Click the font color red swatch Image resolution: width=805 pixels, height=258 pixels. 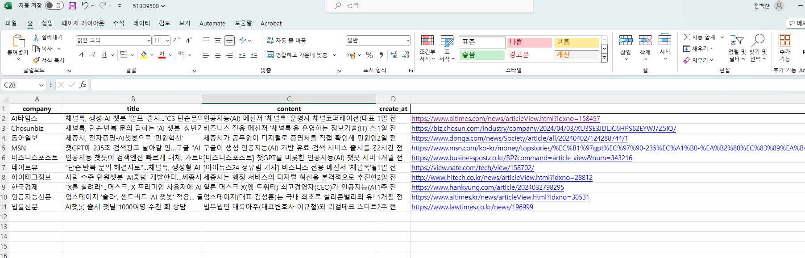pos(162,55)
